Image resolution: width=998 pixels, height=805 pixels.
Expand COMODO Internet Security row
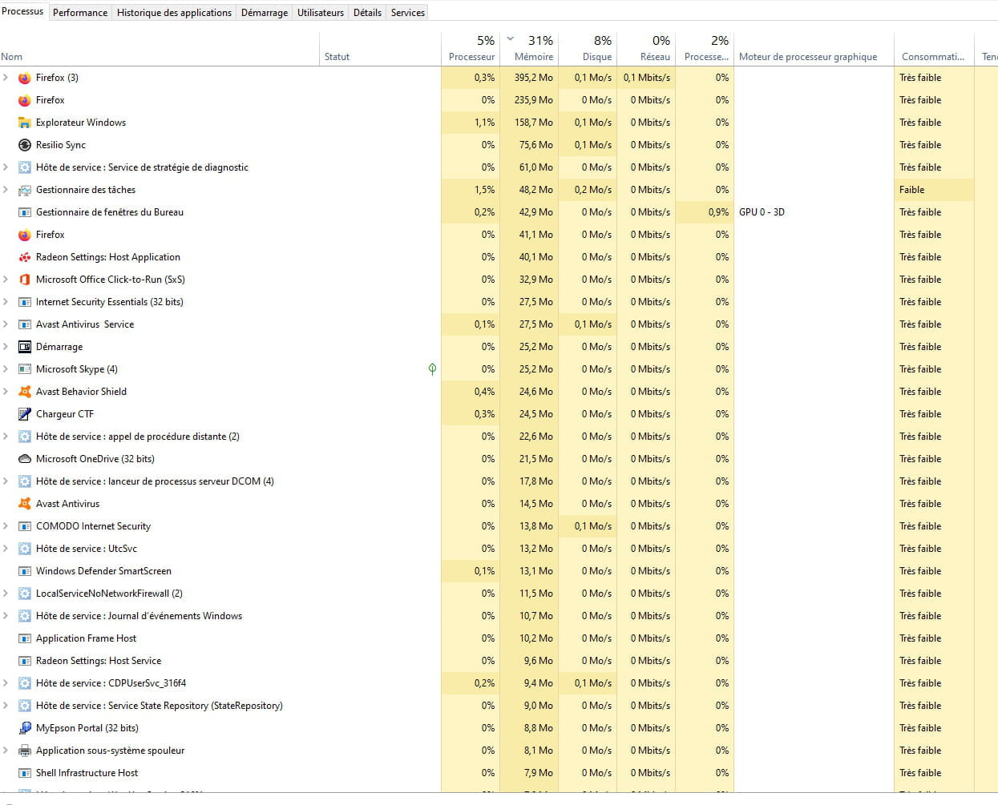point(6,526)
